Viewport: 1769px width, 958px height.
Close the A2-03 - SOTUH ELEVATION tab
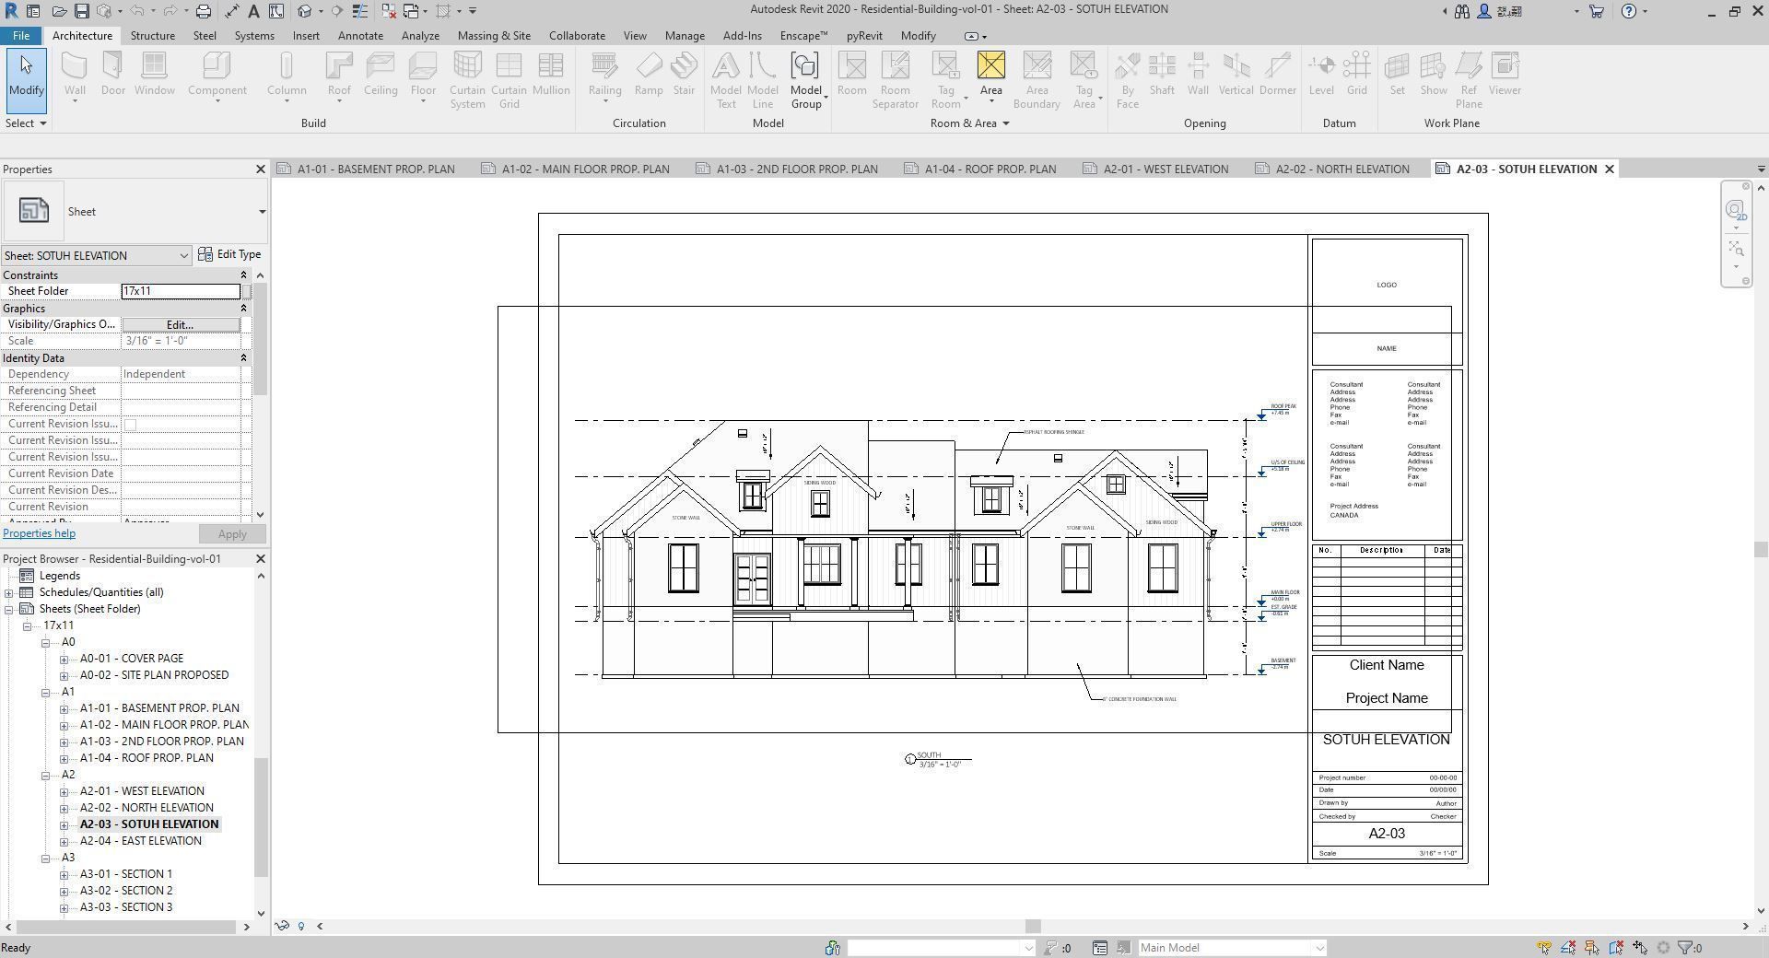tap(1610, 169)
